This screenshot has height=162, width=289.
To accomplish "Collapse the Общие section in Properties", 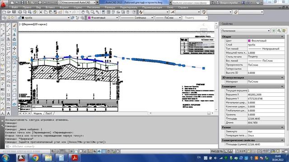I will coord(282,37).
